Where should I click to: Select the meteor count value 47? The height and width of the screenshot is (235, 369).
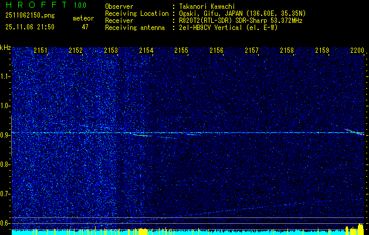(85, 27)
